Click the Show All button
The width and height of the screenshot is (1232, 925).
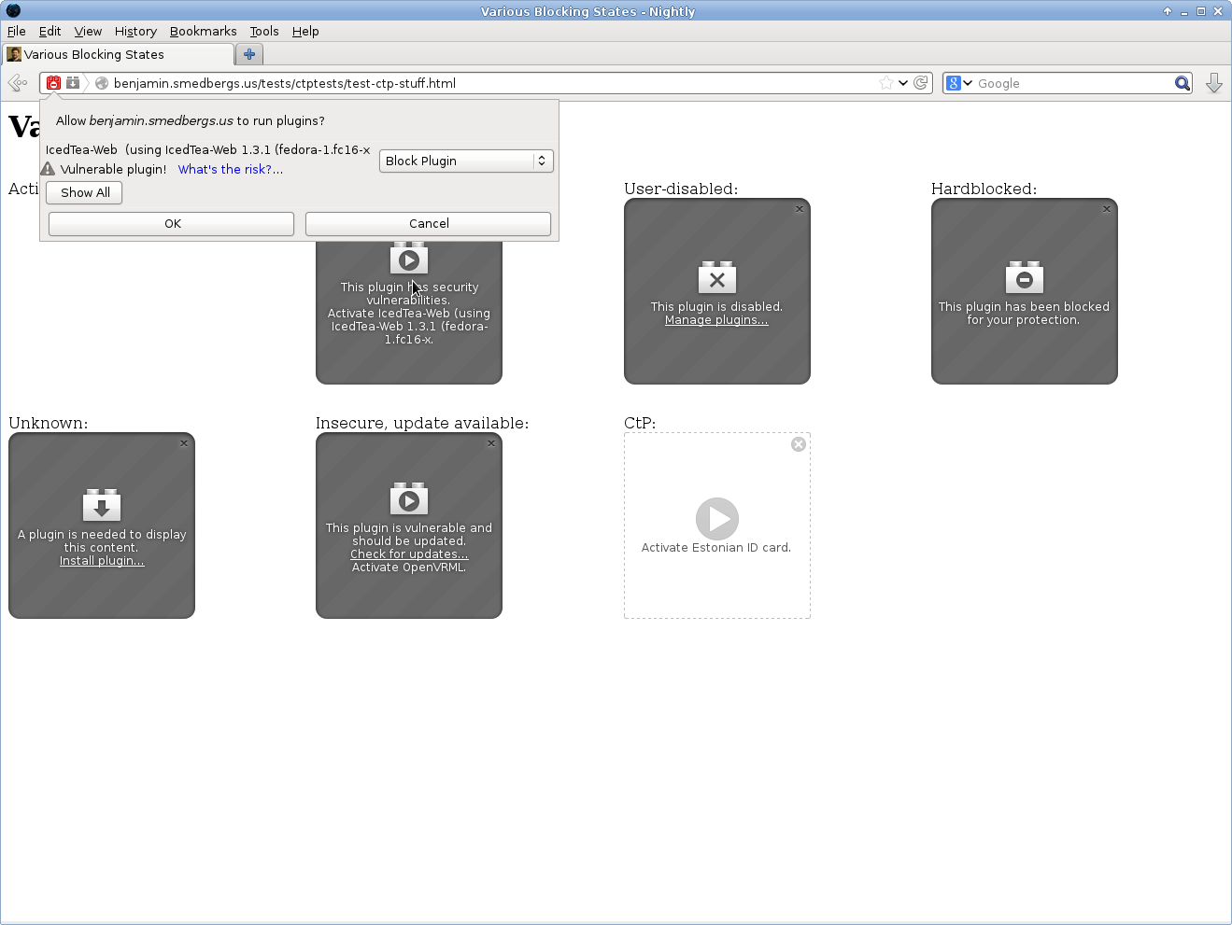85,192
